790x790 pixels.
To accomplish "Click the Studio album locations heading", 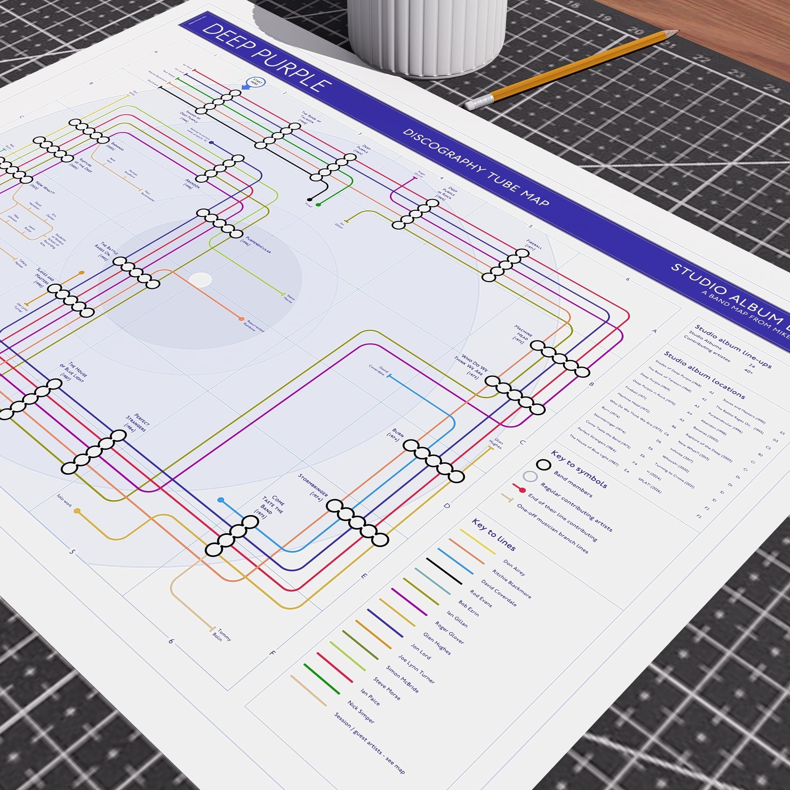I will (704, 375).
